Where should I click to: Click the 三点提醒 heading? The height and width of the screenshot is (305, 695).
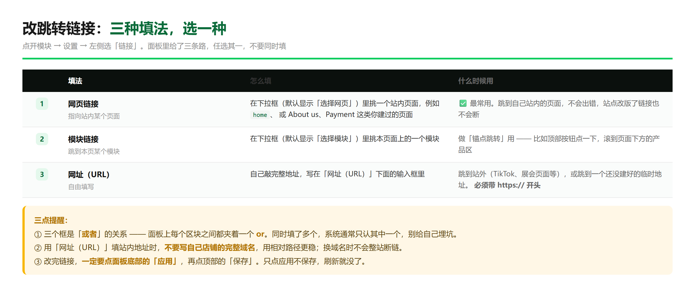(x=51, y=220)
